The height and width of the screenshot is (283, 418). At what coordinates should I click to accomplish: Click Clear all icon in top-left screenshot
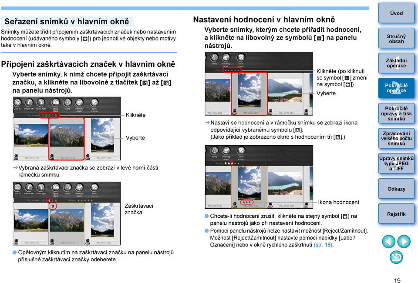point(17,103)
